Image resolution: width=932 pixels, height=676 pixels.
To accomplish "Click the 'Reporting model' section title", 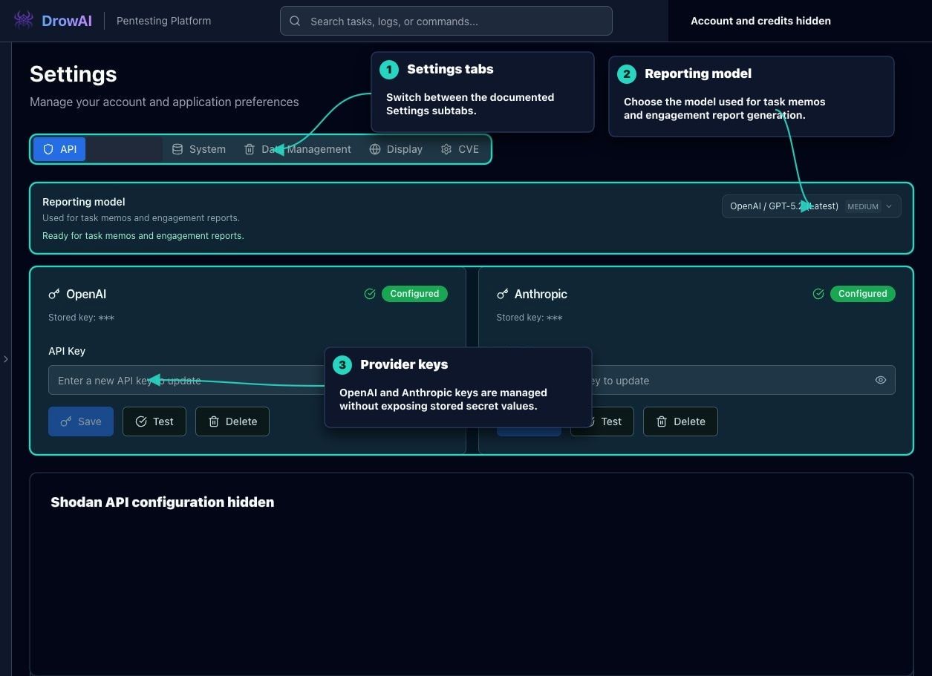I will point(84,202).
